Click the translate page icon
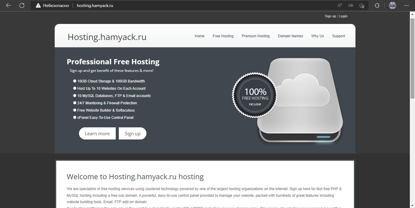415x208 pixels. pos(351,5)
